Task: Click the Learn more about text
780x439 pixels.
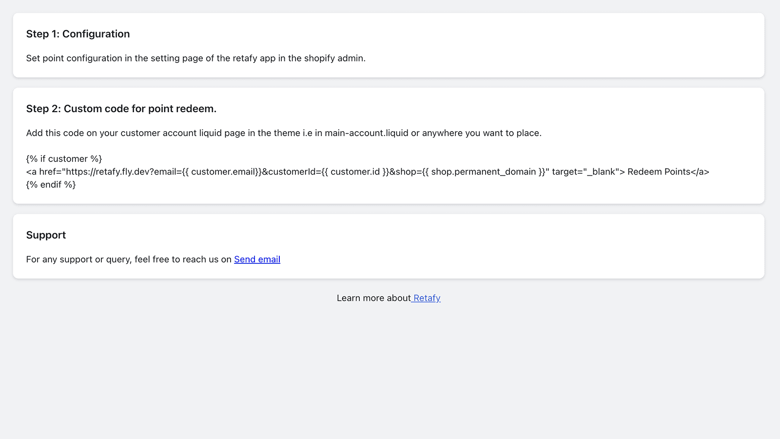Action: pos(373,298)
